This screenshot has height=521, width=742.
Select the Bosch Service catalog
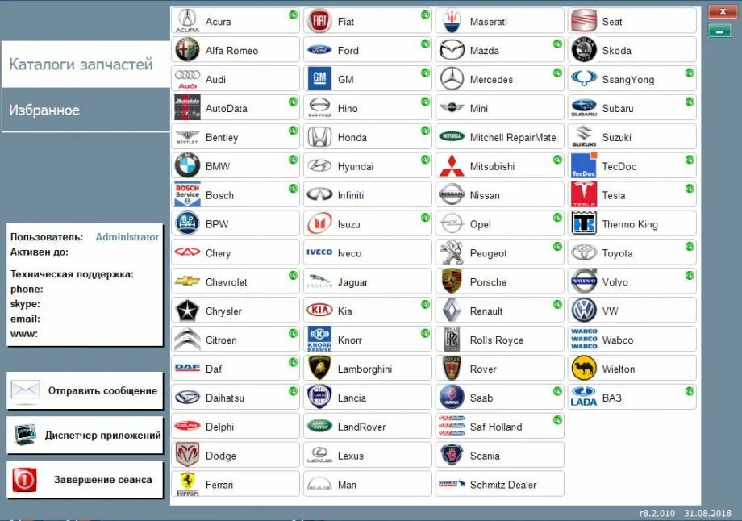click(236, 194)
